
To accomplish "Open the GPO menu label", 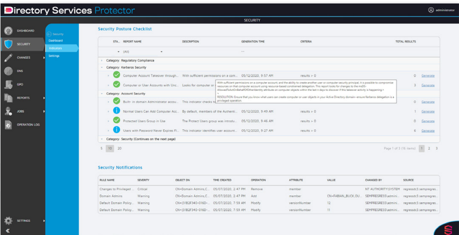I will [20, 84].
